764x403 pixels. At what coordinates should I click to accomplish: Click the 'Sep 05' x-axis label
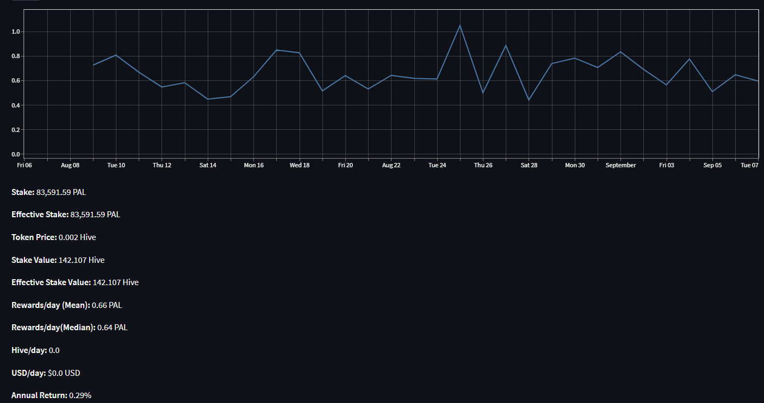(x=712, y=165)
